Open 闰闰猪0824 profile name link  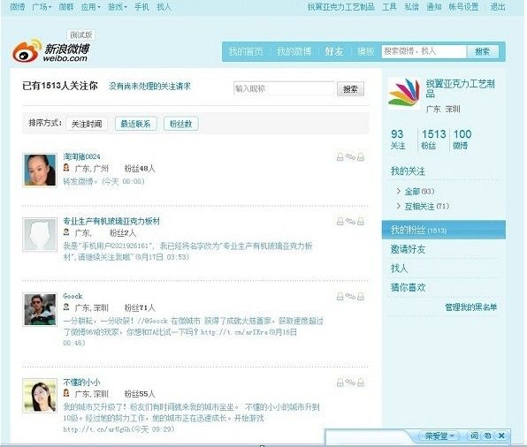click(x=81, y=156)
